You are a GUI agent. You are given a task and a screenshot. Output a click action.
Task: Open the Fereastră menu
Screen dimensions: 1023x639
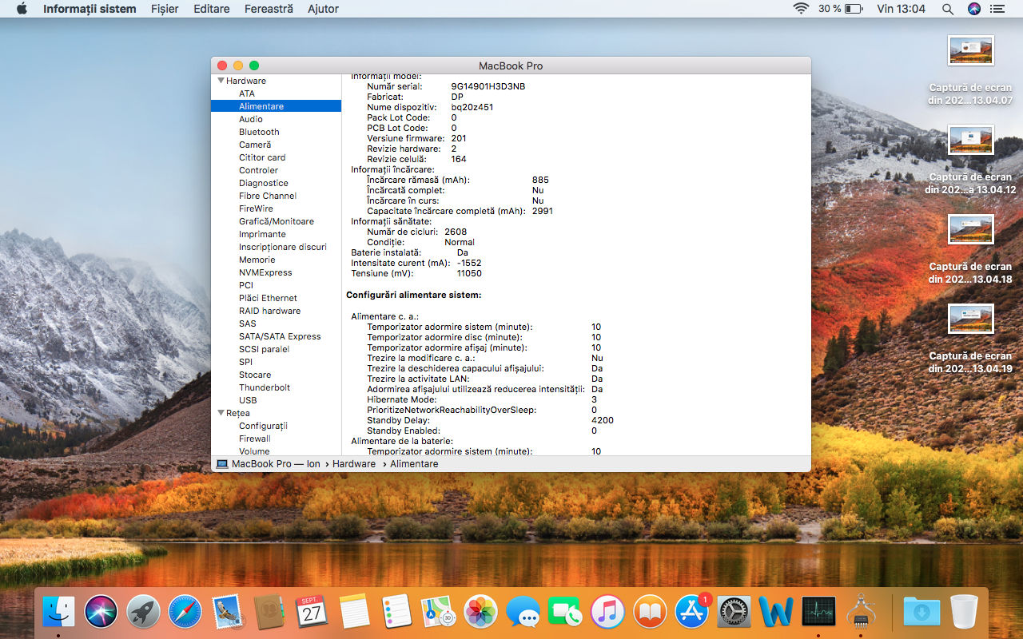(269, 9)
